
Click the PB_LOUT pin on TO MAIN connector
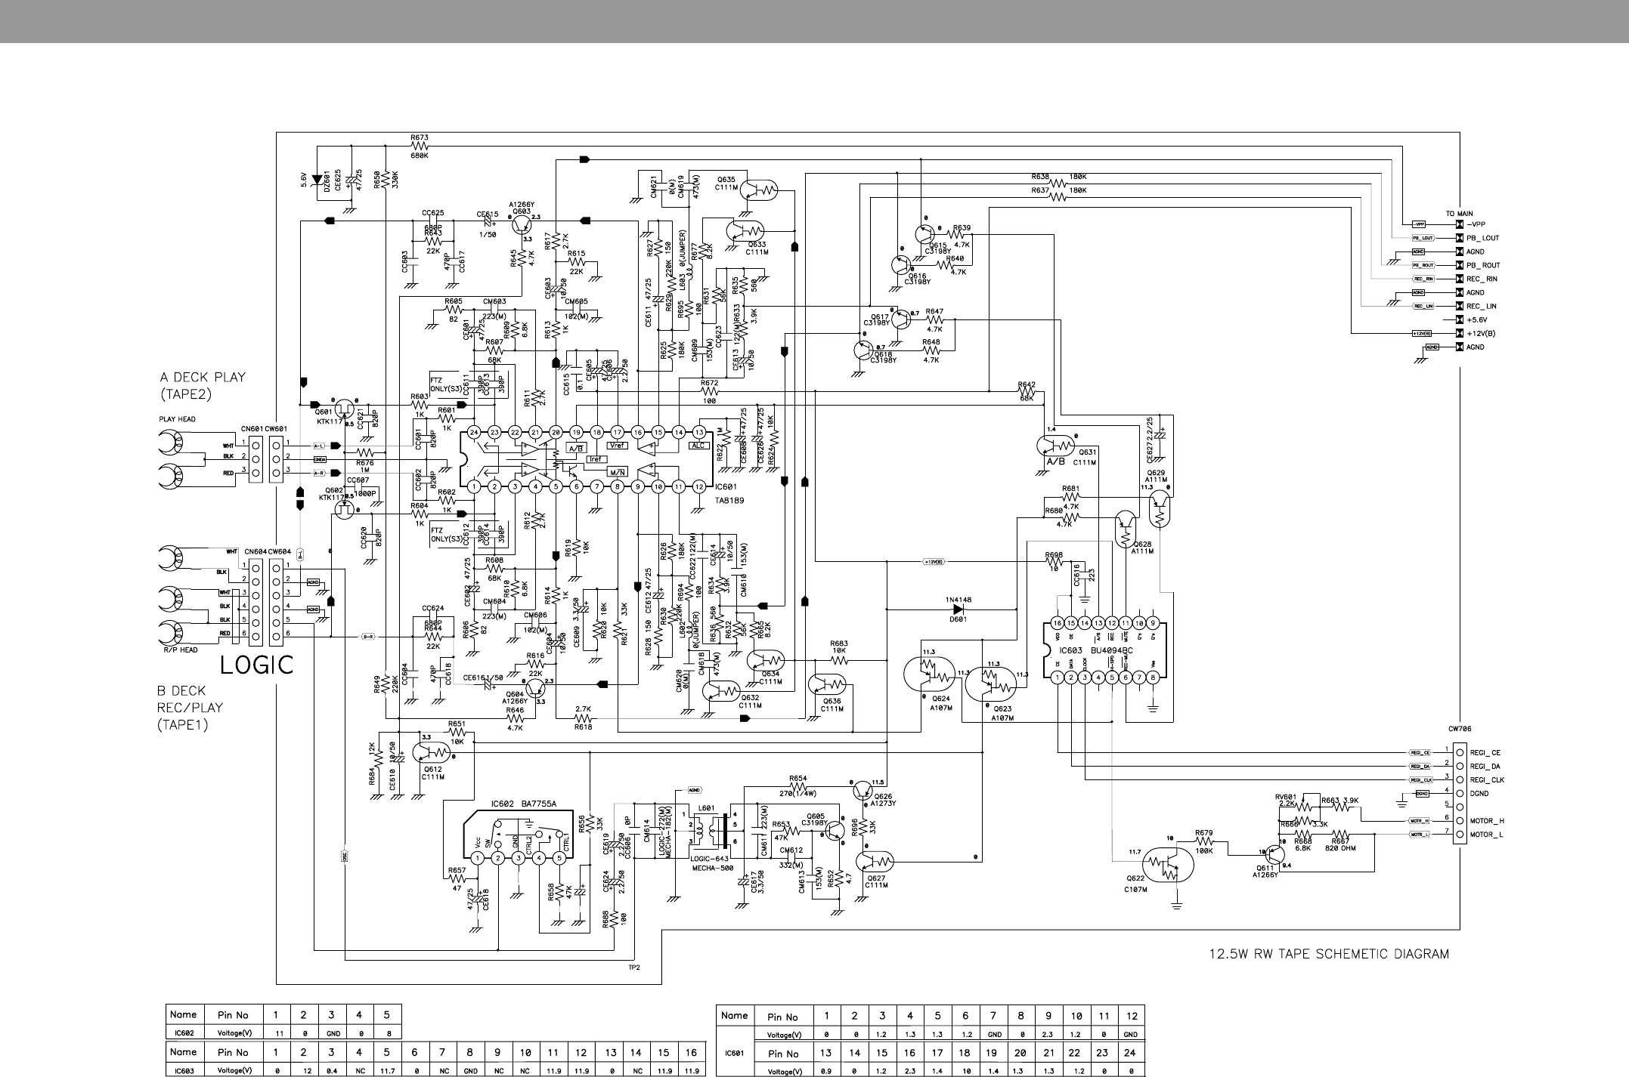[x=1460, y=238]
